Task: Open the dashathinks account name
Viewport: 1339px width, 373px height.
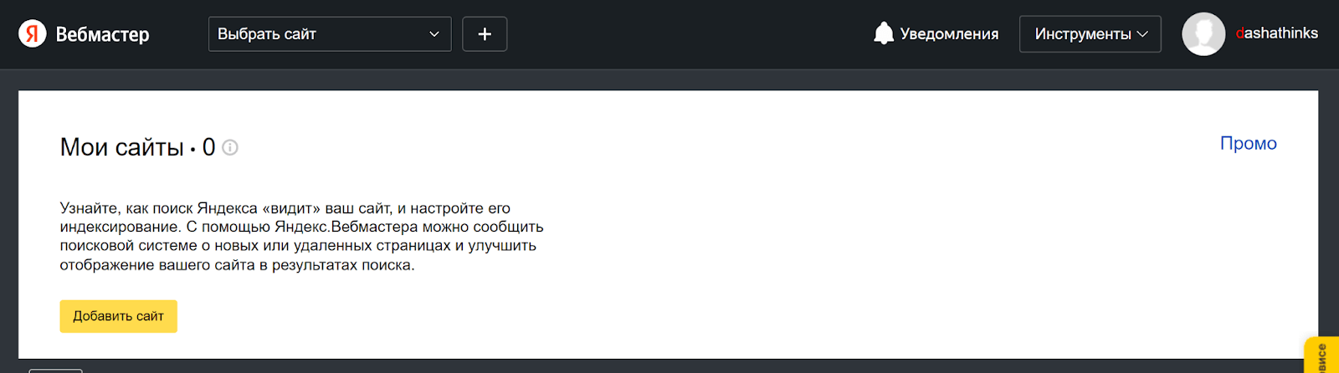Action: [1277, 33]
